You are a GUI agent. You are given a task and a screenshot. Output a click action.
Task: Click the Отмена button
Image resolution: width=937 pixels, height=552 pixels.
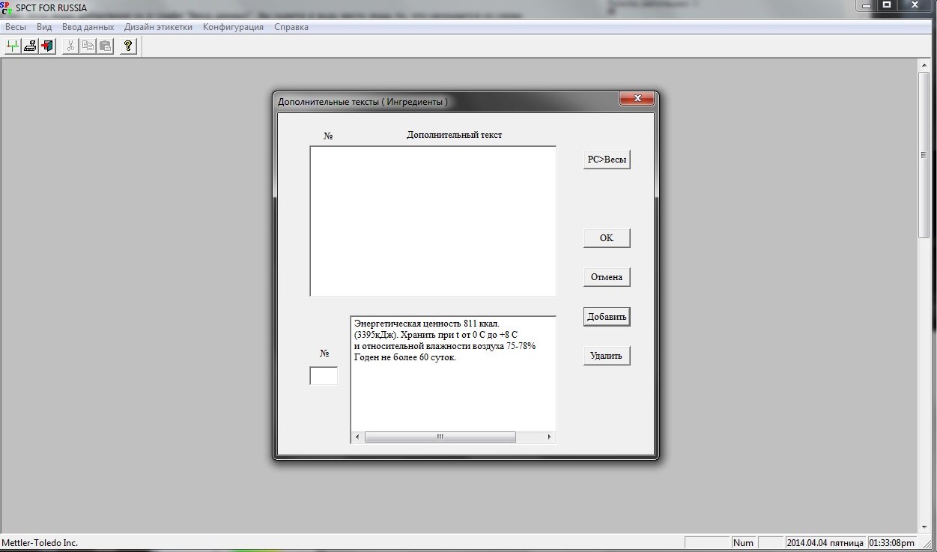click(x=607, y=277)
